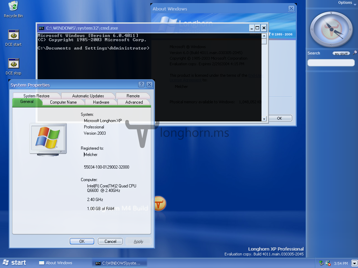Click the "Microsoft Longhorn XP" system text
Image resolution: width=358 pixels, height=268 pixels.
pos(103,120)
